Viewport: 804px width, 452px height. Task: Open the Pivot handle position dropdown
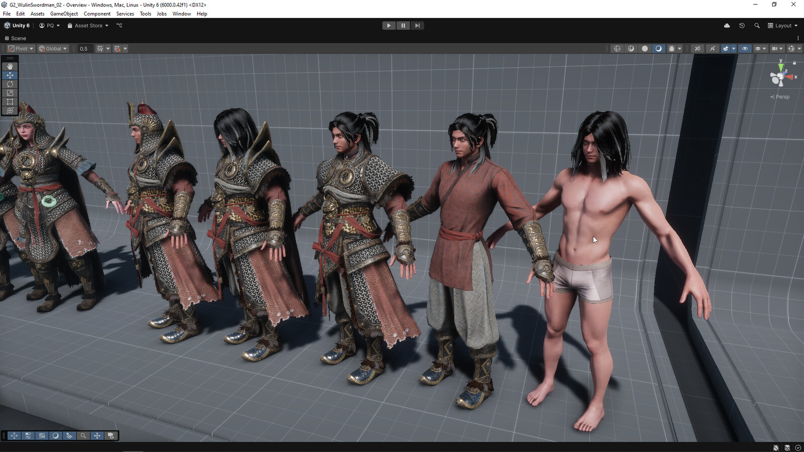[21, 49]
